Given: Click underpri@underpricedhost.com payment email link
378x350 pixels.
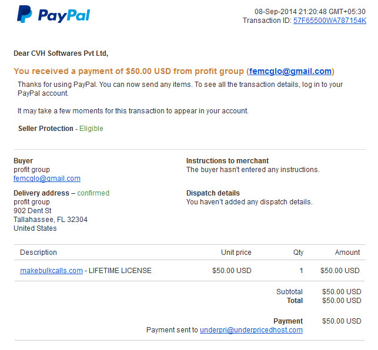Looking at the screenshot, I should point(251,330).
